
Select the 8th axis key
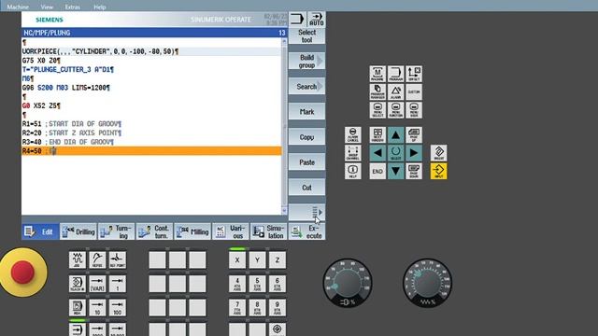tap(257, 307)
